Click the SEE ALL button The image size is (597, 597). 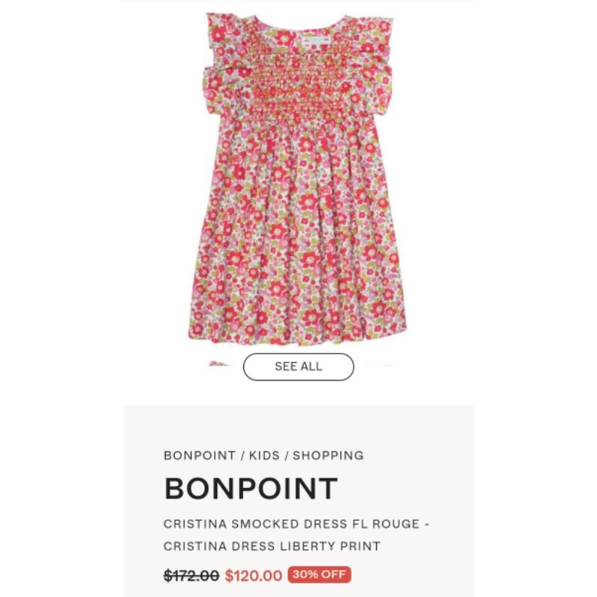click(298, 366)
